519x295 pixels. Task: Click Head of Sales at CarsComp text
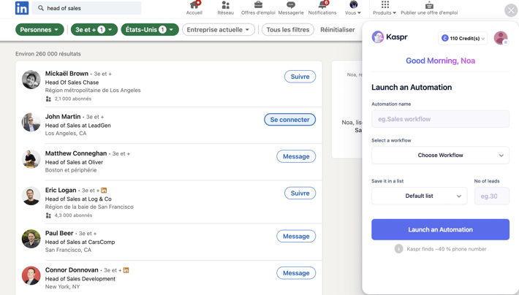[x=80, y=242]
